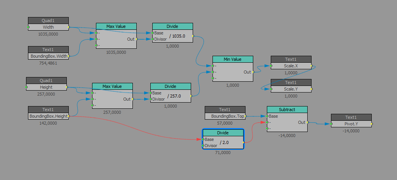Click Out port of Max Value node showing 1035,0000
This screenshot has width=397, height=180.
(136, 39)
